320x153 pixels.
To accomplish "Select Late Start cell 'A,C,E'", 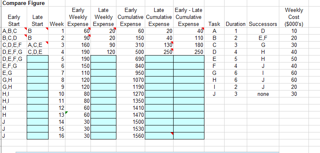I will [37, 45].
